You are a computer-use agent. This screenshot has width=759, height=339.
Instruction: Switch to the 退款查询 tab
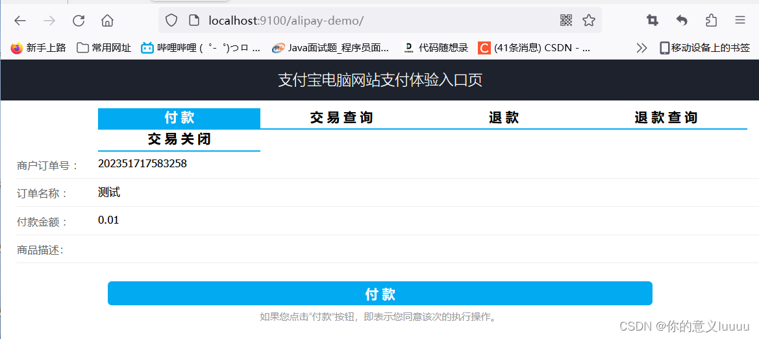(666, 119)
